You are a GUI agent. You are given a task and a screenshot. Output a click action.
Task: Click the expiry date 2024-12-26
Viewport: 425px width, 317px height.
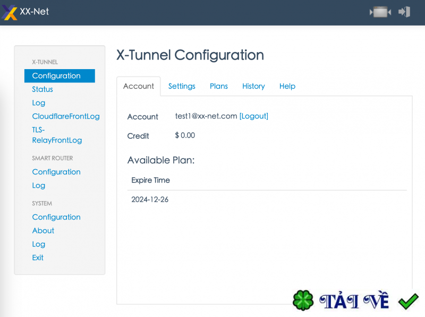click(150, 199)
